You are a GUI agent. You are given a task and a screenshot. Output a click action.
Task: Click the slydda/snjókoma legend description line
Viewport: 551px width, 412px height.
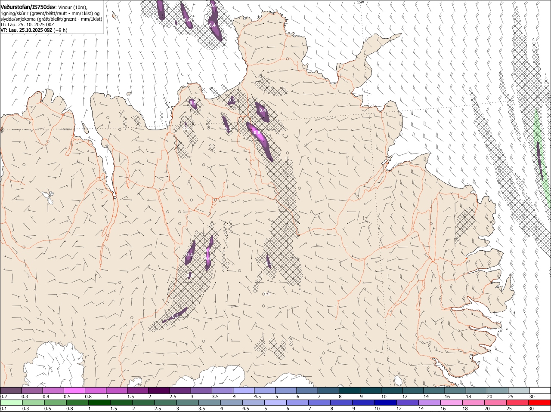point(51,19)
